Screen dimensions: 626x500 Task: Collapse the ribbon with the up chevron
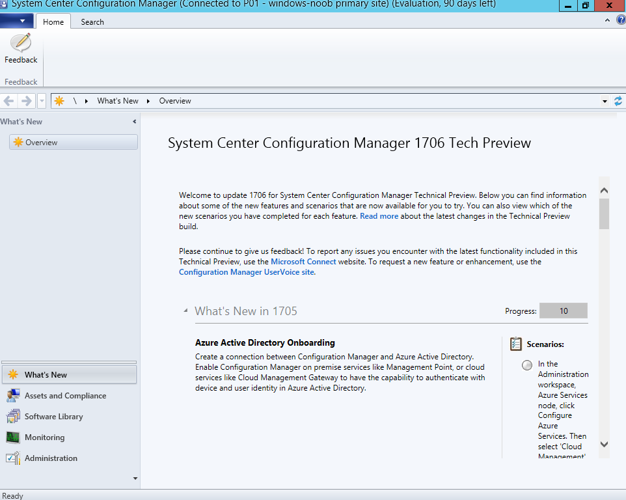pos(607,20)
